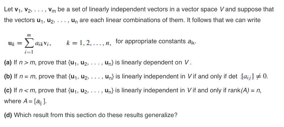Click the bold (c) part label
The height and width of the screenshot is (127, 284).
[x=7, y=90]
